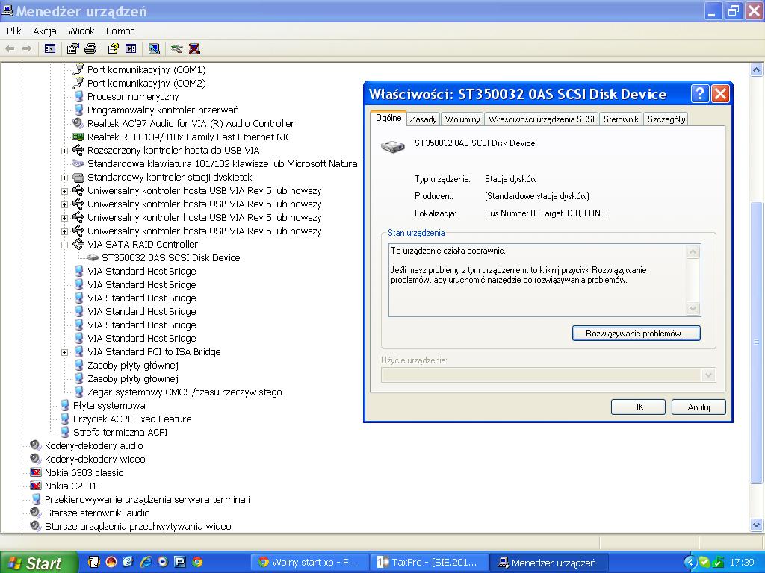Select Programowalny kontroler przerwań
Image resolution: width=765 pixels, height=573 pixels.
click(163, 110)
